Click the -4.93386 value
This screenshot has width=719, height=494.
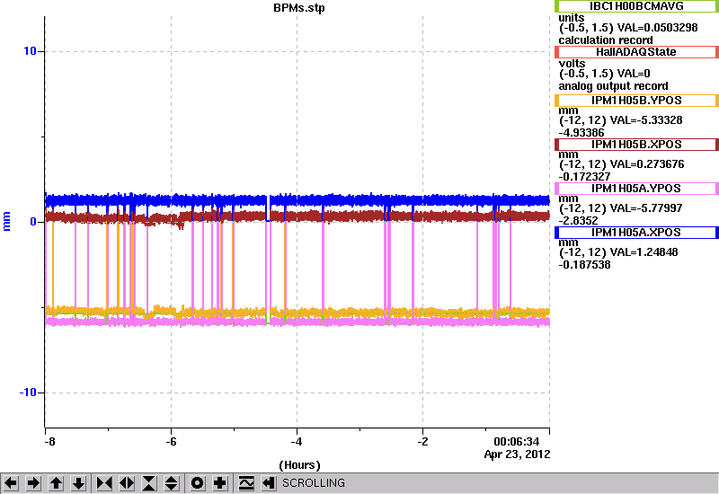pyautogui.click(x=581, y=133)
